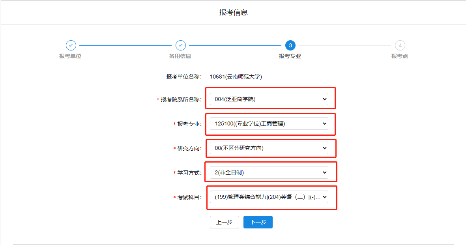Screen dimensions: 466x245
Task: Select the 报考单位 step label
Action: (x=70, y=56)
